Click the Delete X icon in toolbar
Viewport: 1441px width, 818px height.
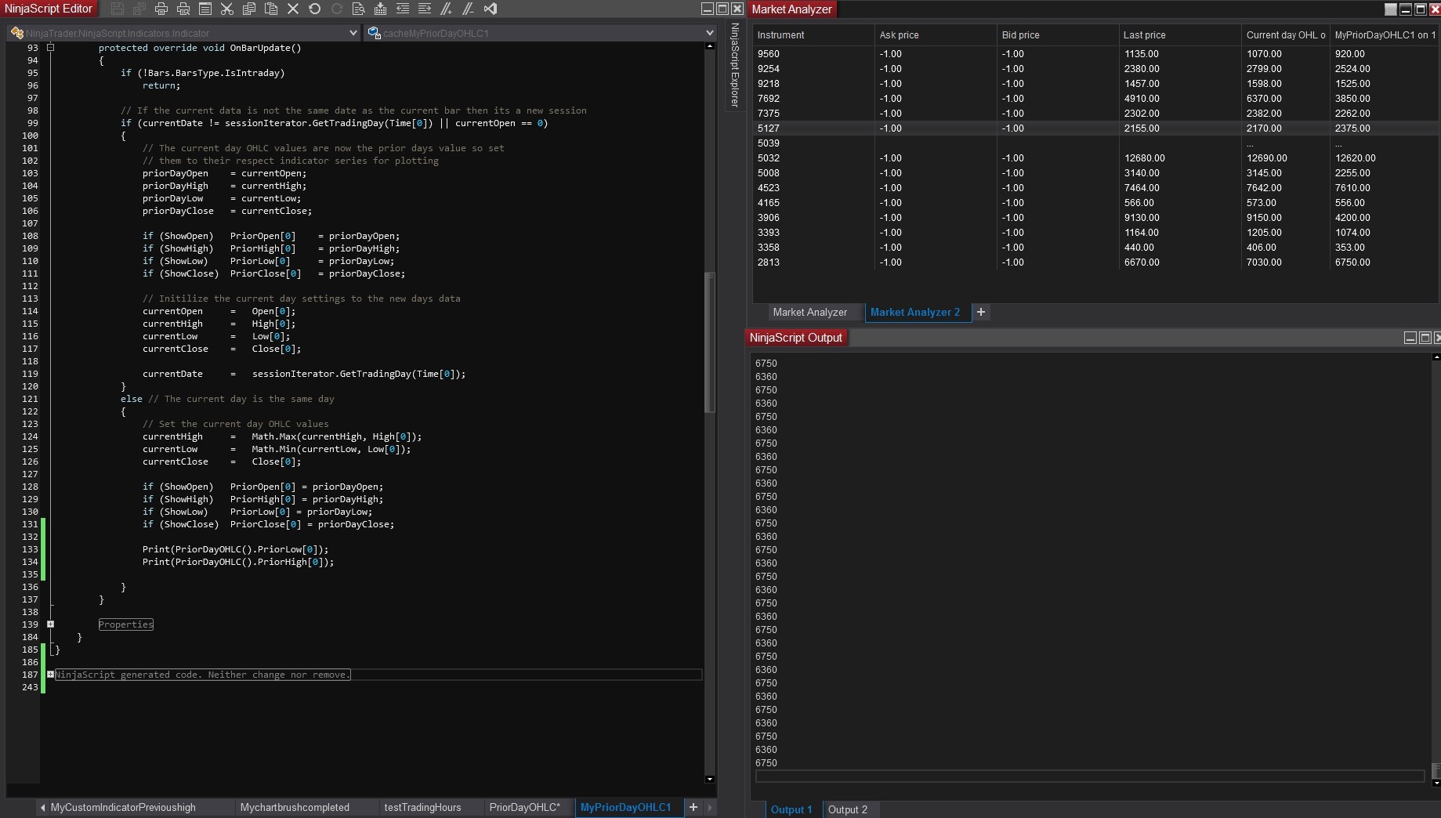[293, 9]
